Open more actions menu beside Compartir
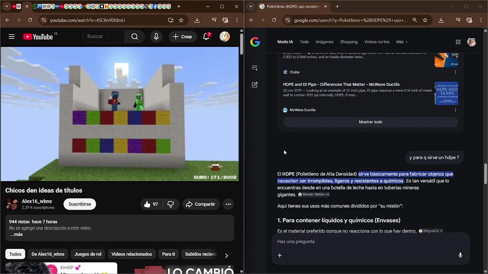 tap(228, 204)
